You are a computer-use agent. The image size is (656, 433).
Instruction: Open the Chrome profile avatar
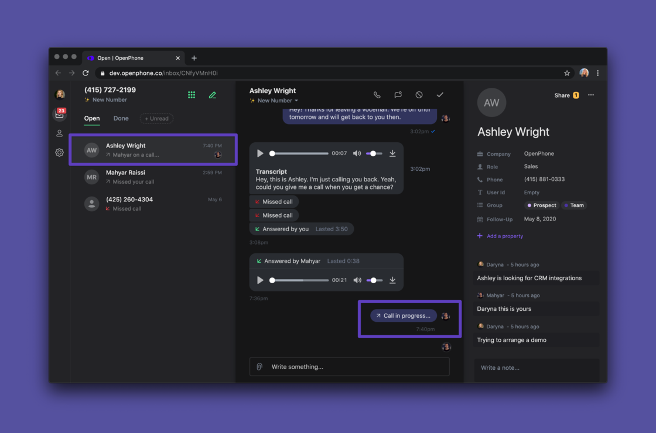[584, 73]
